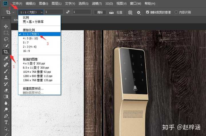
Task: Open the crop overlay grid options
Action: [130, 13]
